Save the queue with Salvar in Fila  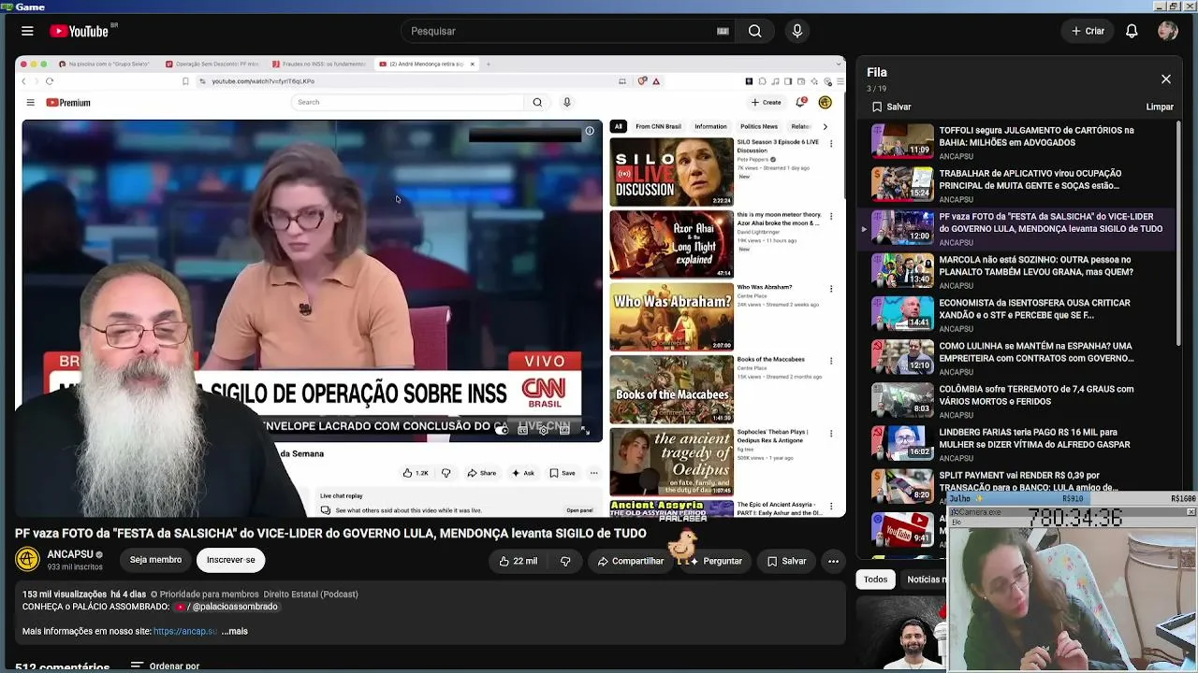(891, 107)
